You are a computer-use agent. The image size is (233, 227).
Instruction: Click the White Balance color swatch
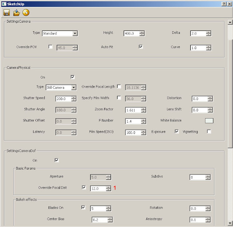click(x=209, y=121)
